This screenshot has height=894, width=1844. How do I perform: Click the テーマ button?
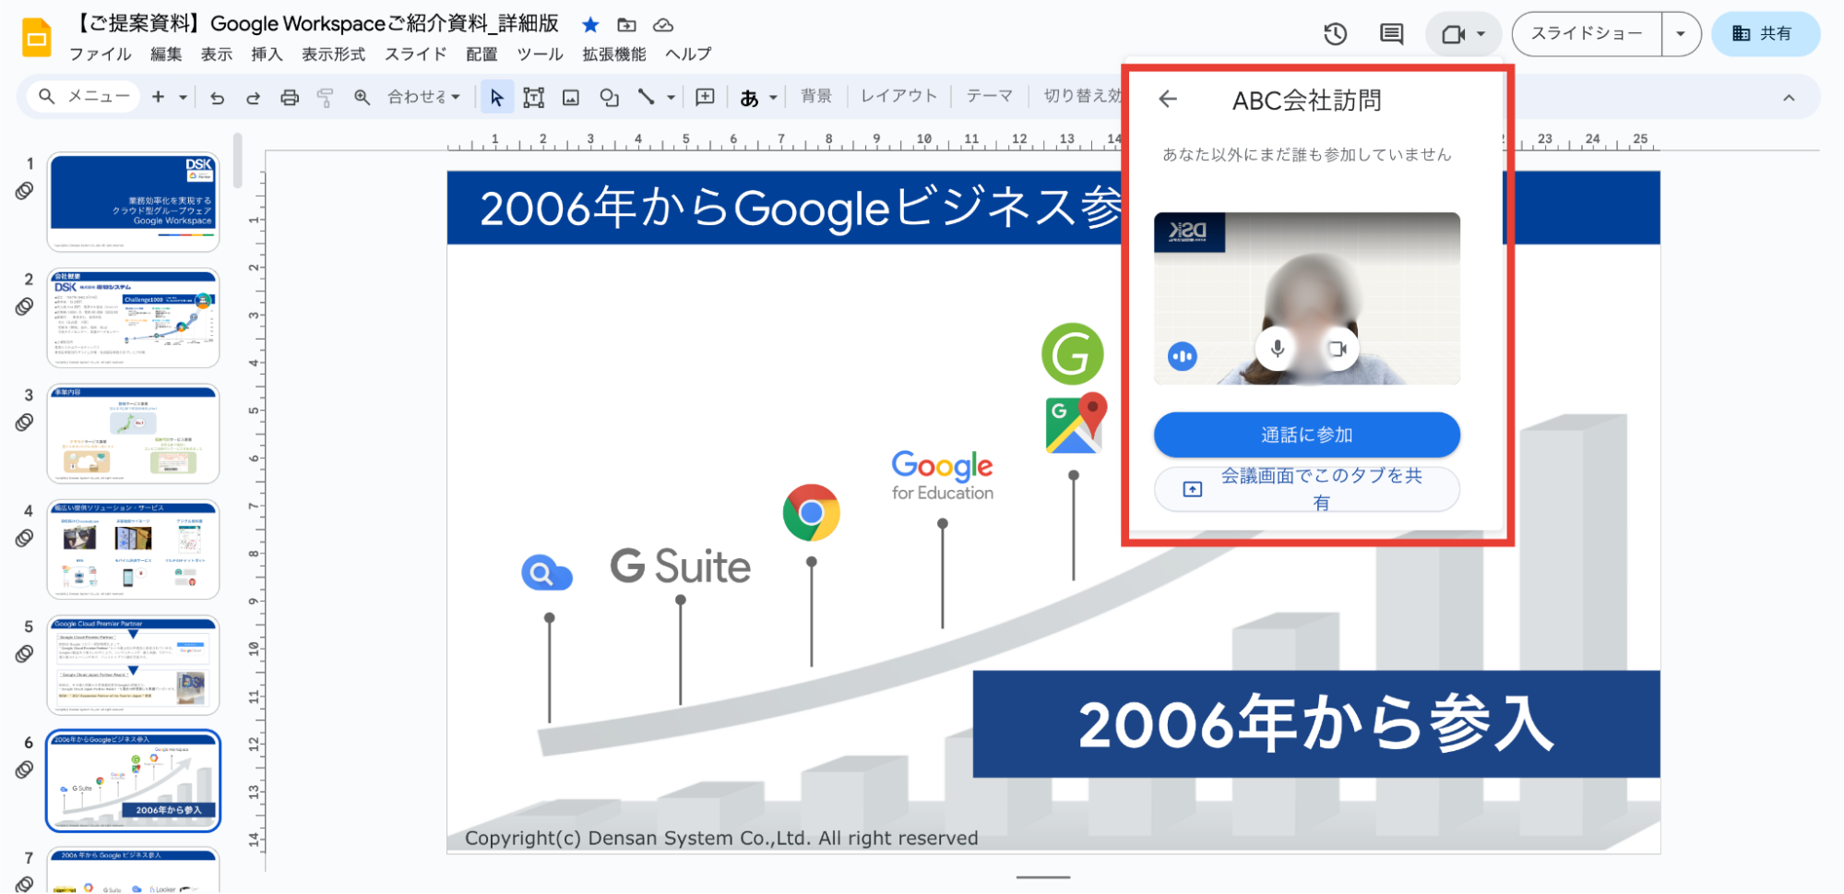(x=989, y=96)
